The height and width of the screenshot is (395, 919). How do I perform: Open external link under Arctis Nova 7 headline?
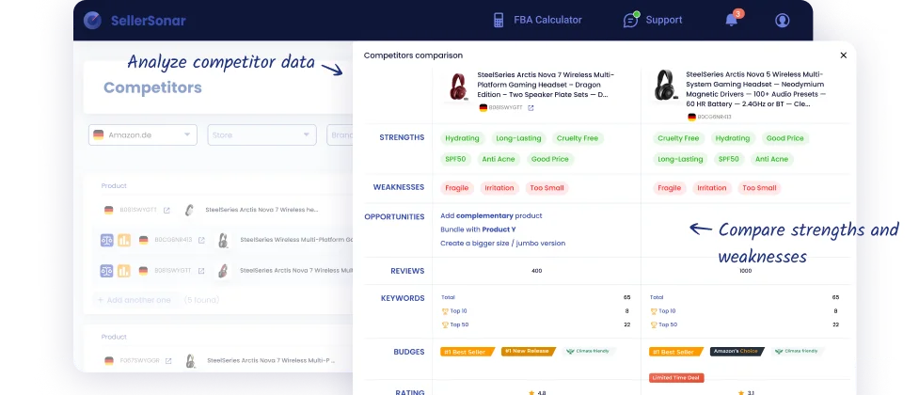(x=531, y=108)
